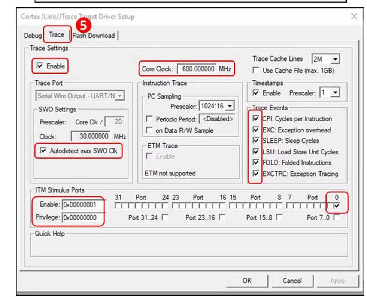Switch to the Debug tab
Viewport: 367px width, 297px height.
(x=33, y=36)
